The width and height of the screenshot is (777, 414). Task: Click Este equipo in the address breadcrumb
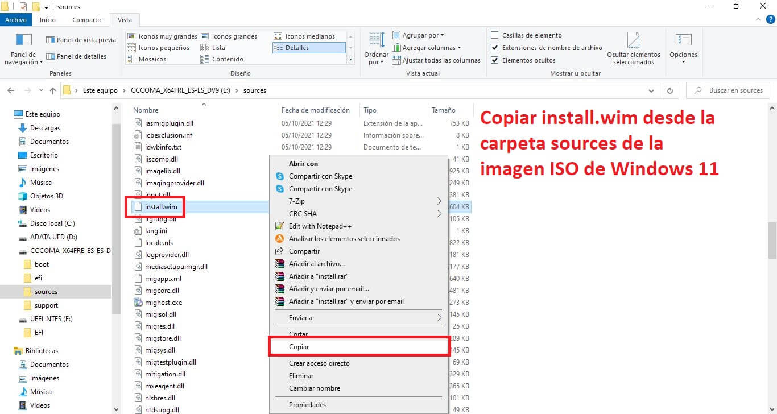[x=100, y=90]
